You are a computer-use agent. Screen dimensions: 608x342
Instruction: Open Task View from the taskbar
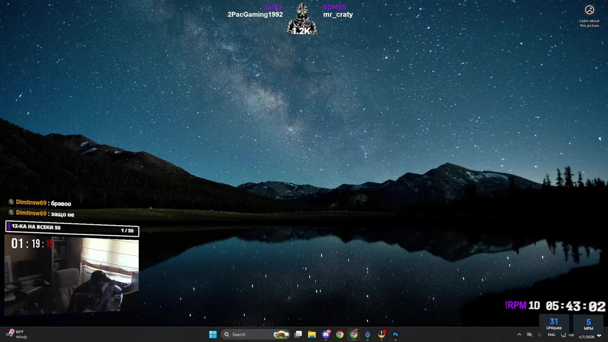tap(298, 334)
